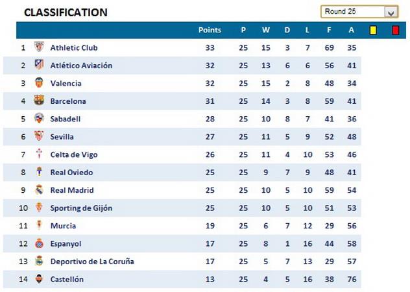Click the Castellón club crest icon
This screenshot has width=410, height=292.
[39, 279]
